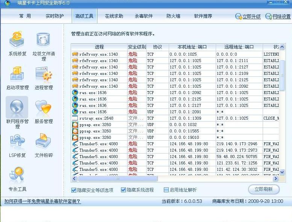292x222 pixels.
Task: Click 病毒库发布日期 2008-9-28 status text
Action: [248, 201]
